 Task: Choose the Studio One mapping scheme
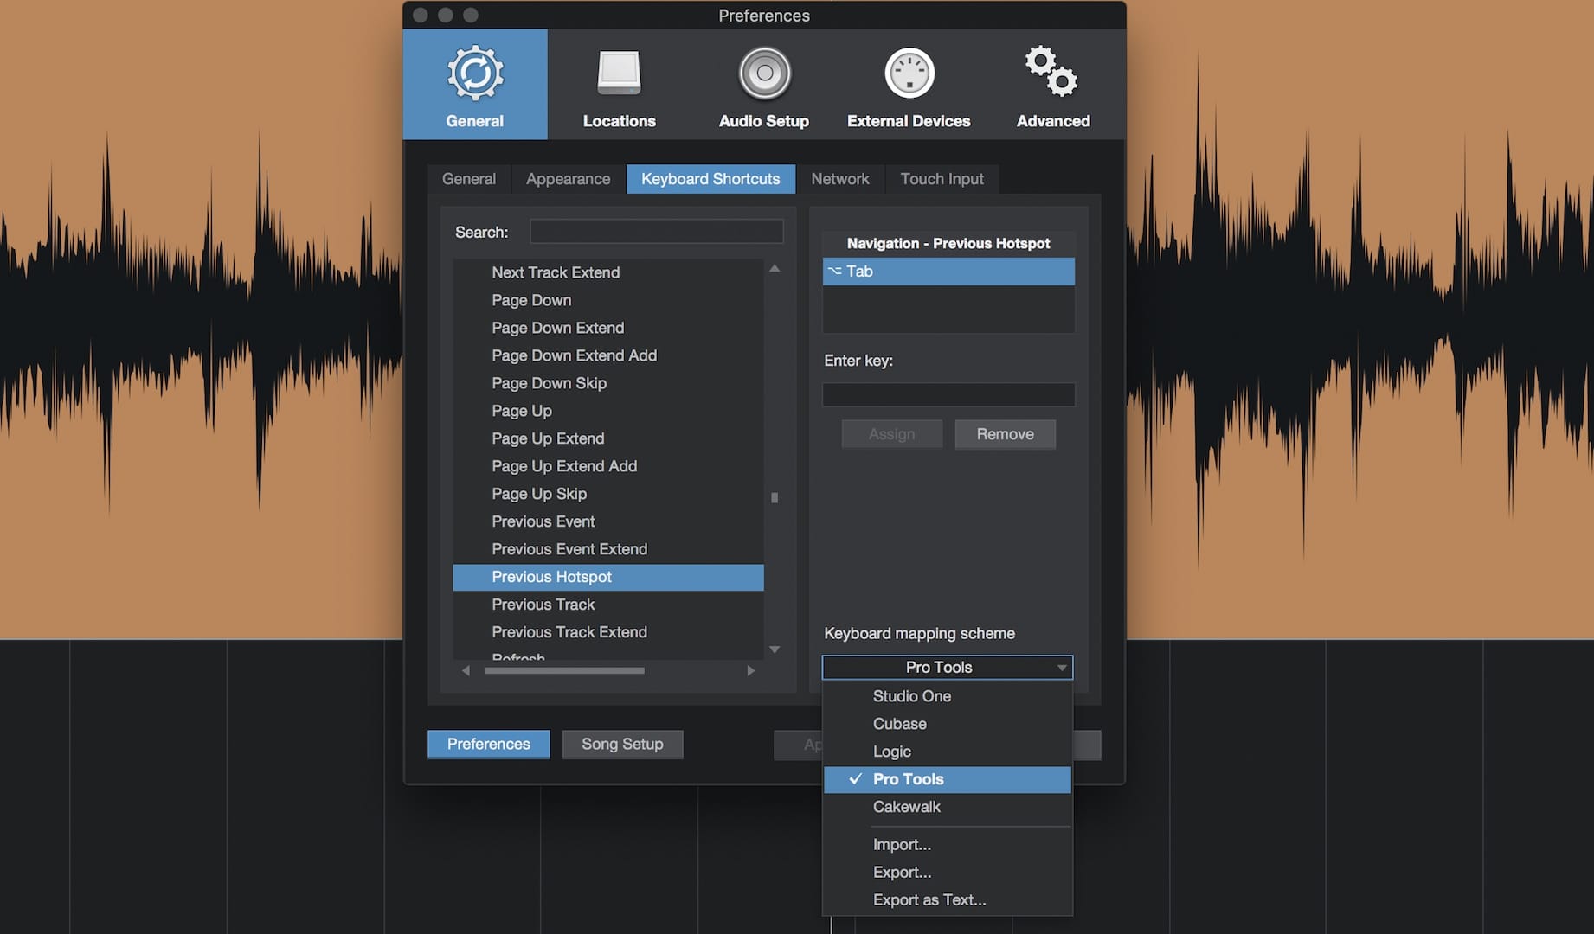point(911,696)
